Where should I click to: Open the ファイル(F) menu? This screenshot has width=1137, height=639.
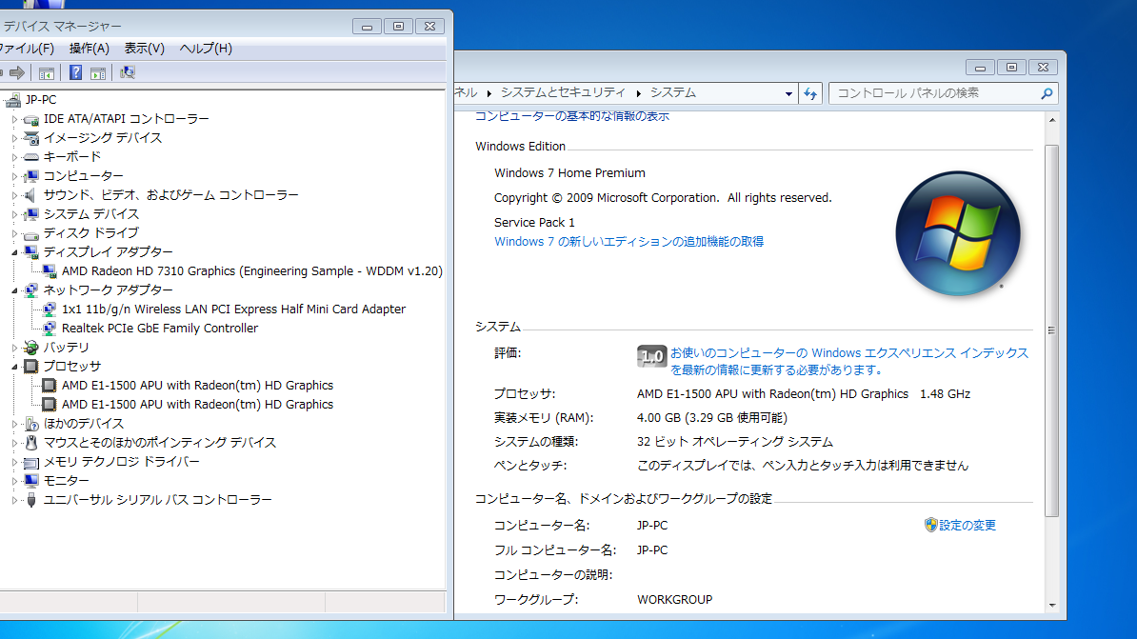[x=26, y=49]
